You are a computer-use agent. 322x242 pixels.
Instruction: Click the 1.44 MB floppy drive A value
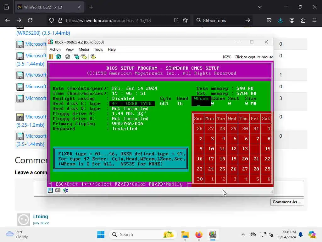click(x=129, y=113)
